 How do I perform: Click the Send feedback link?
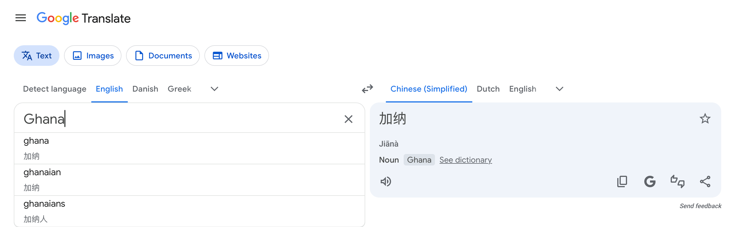[700, 206]
